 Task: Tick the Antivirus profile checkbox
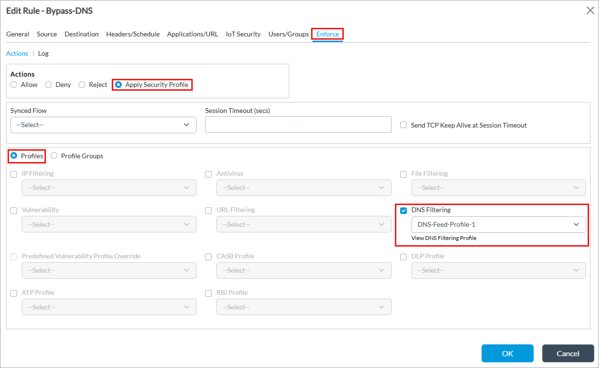pyautogui.click(x=208, y=174)
